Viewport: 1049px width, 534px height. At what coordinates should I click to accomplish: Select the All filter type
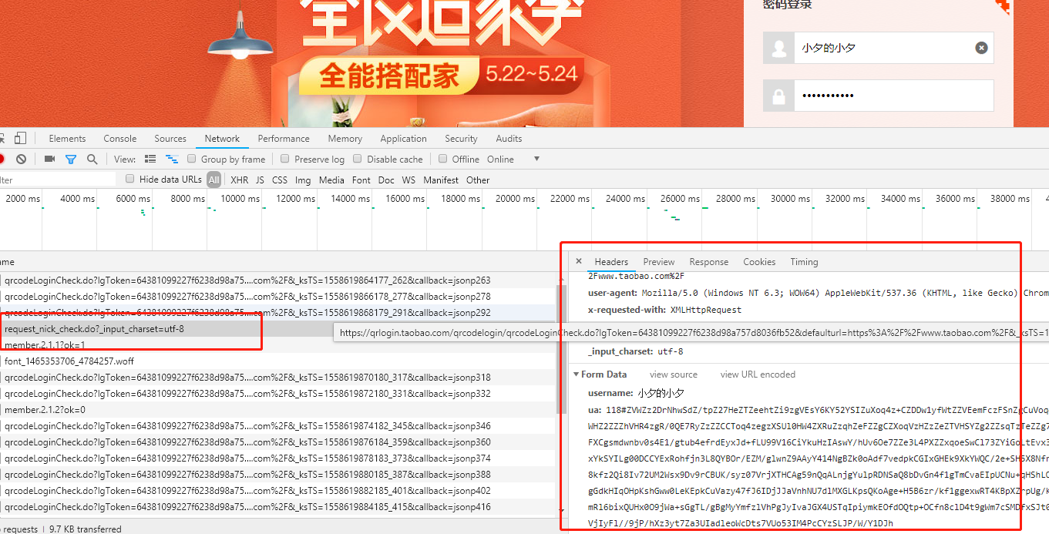point(213,180)
